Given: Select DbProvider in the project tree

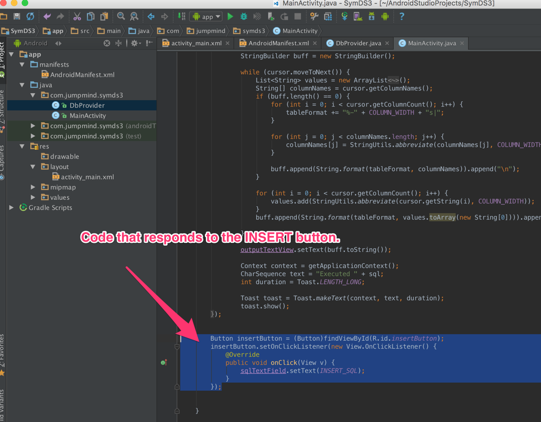Looking at the screenshot, I should [x=82, y=105].
